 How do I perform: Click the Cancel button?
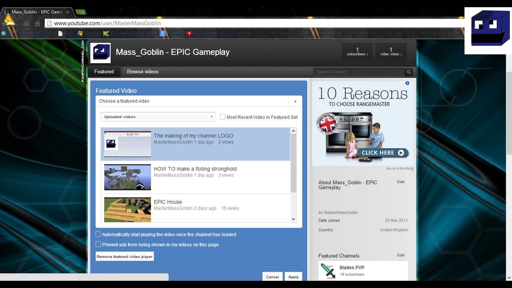coord(272,277)
